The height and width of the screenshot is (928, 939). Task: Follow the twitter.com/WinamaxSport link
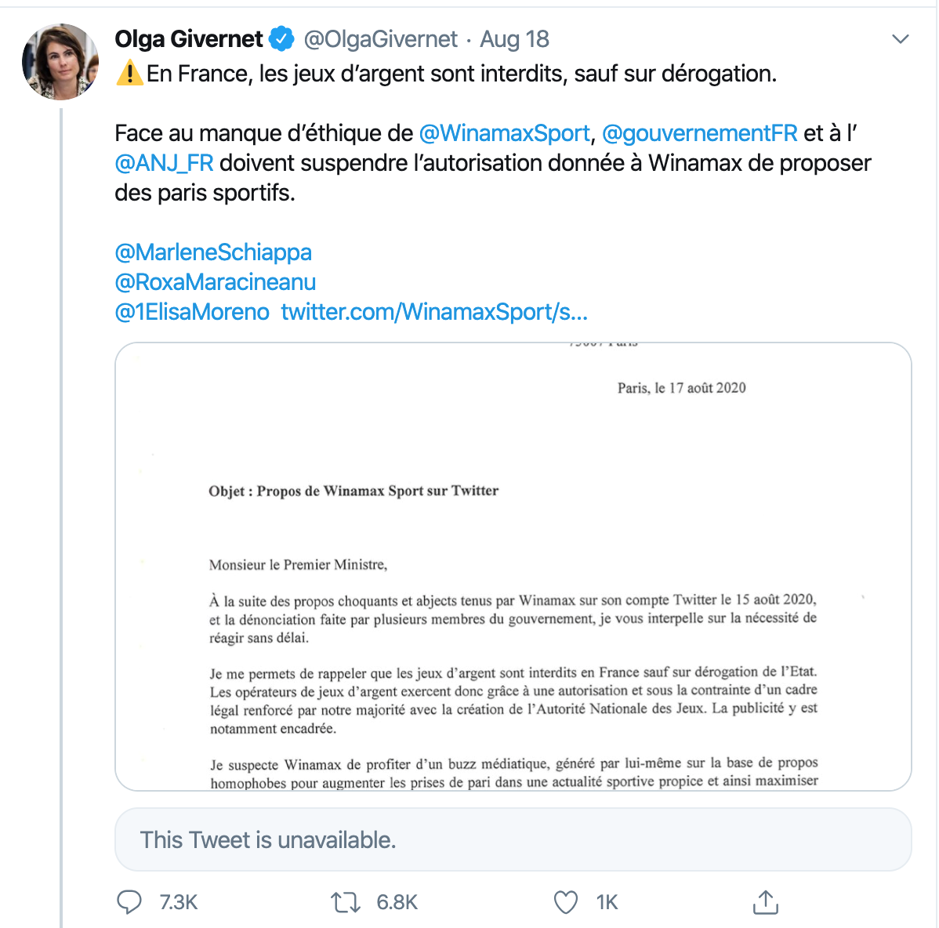[x=434, y=312]
